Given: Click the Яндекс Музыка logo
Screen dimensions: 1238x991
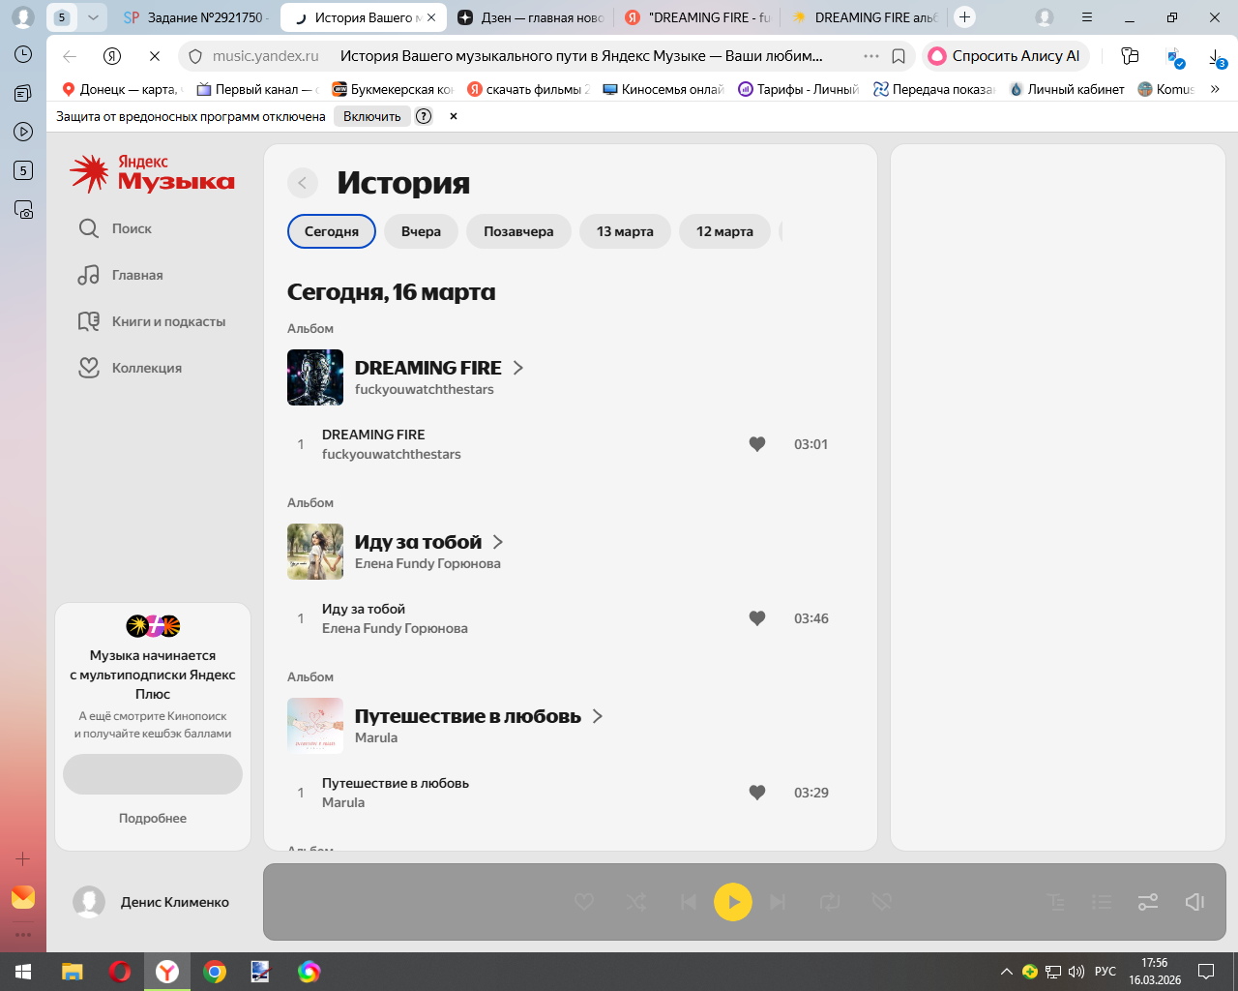Looking at the screenshot, I should point(152,173).
